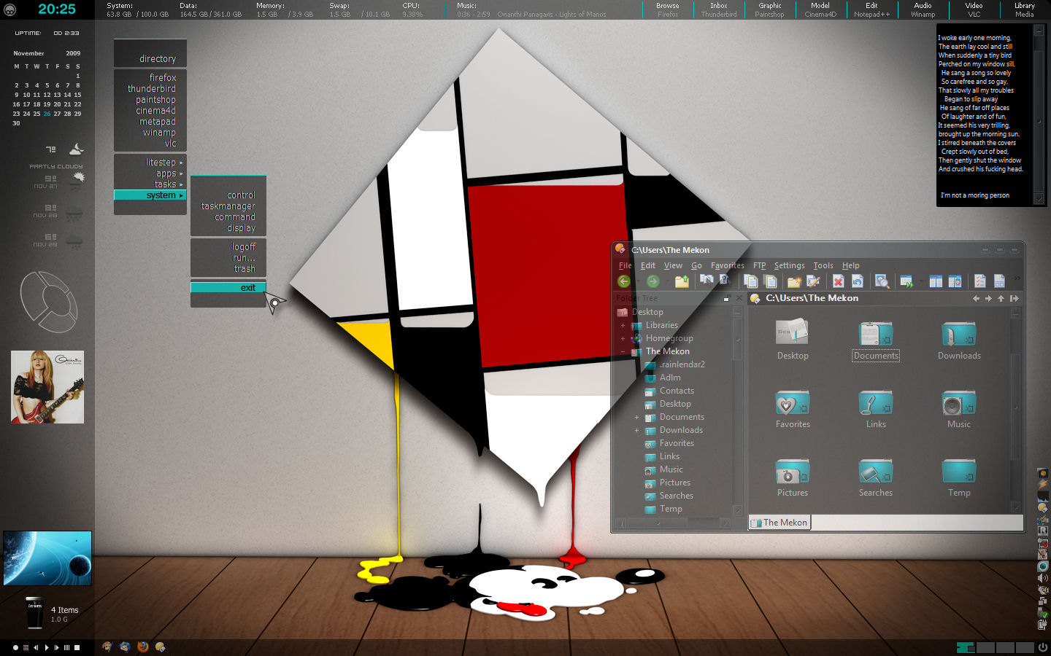
Task: Click directory in the popup menu
Action: pyautogui.click(x=158, y=59)
